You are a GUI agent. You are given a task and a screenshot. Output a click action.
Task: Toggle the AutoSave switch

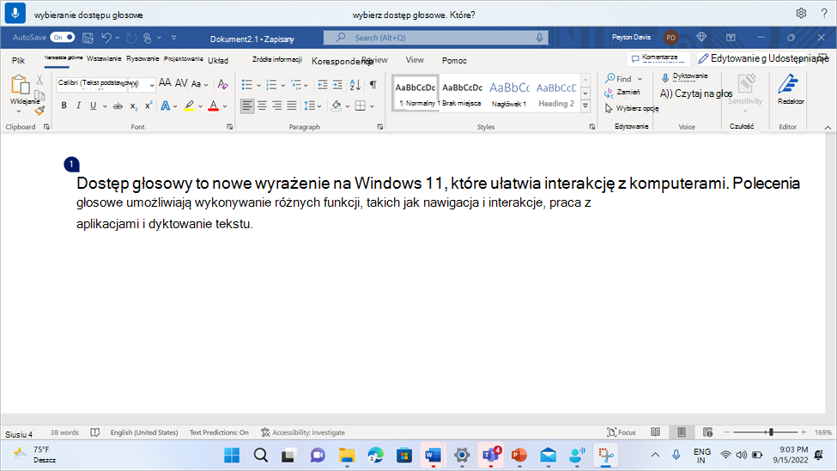pos(63,38)
